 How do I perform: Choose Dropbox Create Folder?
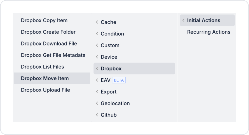click(x=52, y=32)
